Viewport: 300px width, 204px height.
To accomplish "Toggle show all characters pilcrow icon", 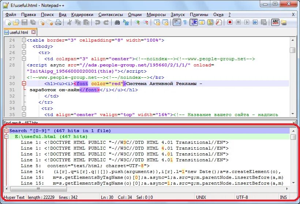I will point(185,23).
